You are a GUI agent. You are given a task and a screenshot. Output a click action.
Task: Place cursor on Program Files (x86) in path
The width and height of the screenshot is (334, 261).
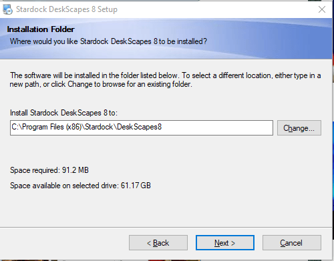[x=52, y=127]
